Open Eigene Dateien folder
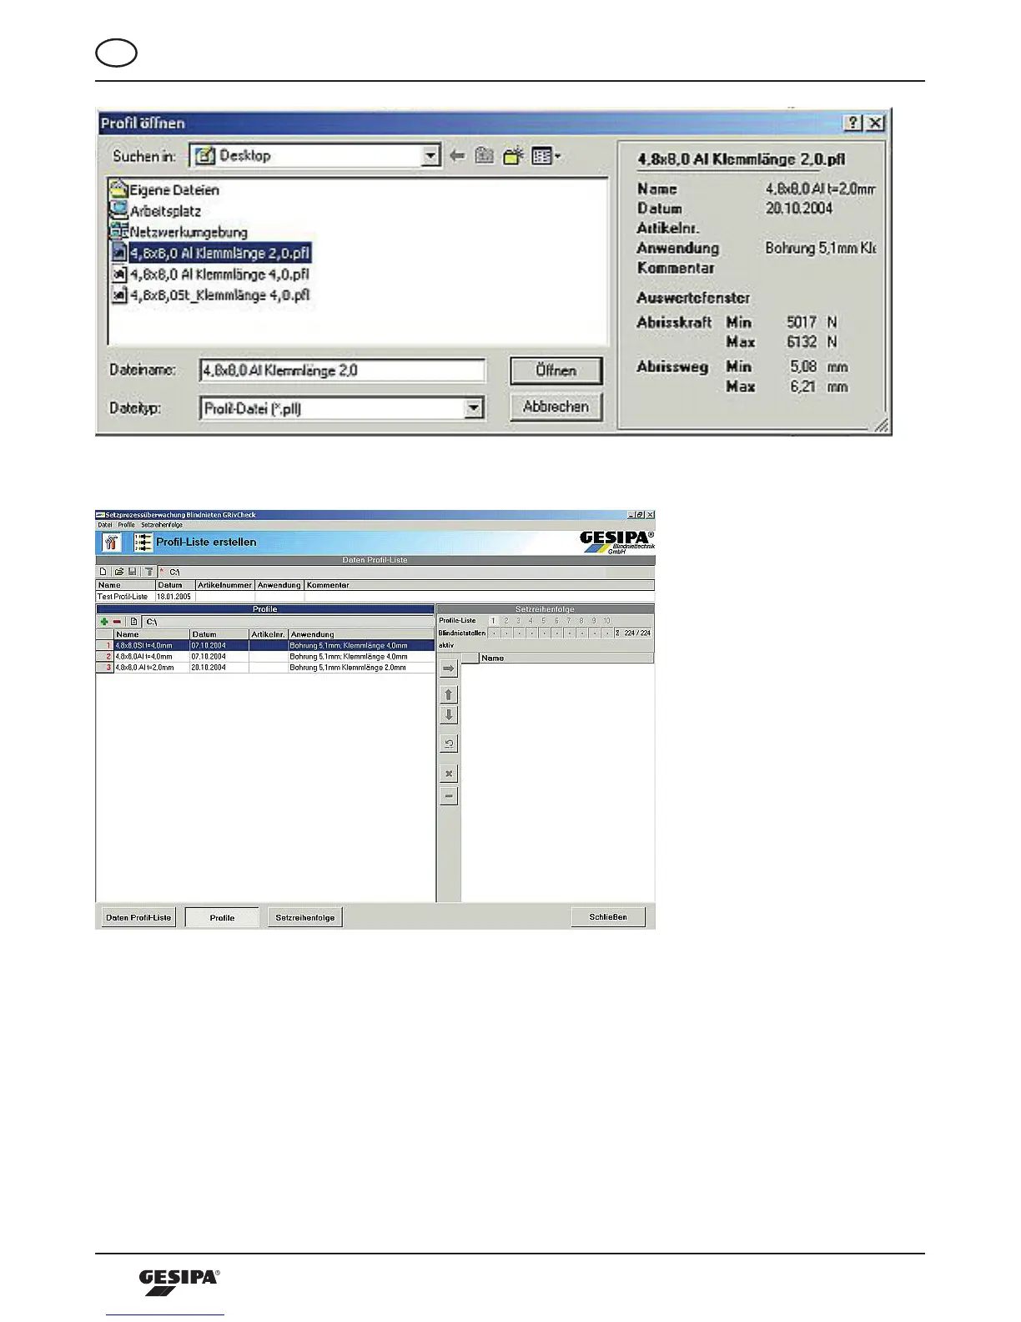Screen dimensions: 1021x1322 point(165,190)
